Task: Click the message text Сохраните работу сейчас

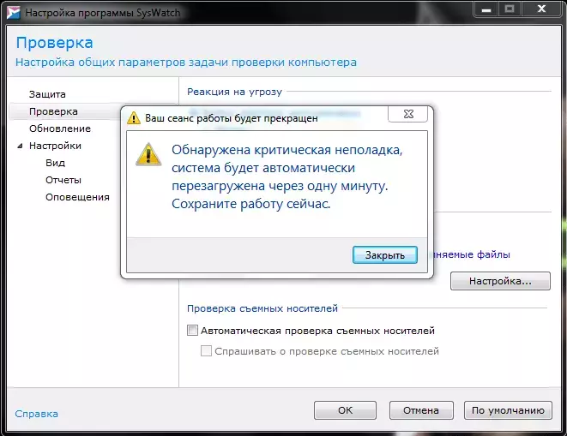Action: [251, 204]
